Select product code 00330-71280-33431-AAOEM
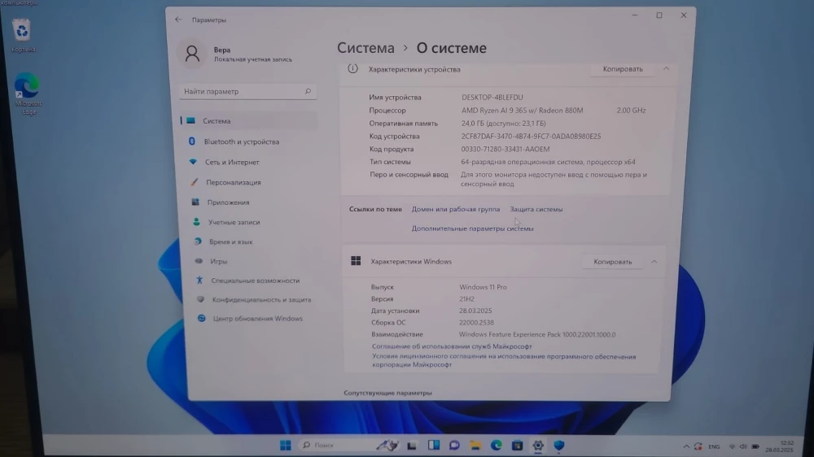814x457 pixels. pos(505,149)
